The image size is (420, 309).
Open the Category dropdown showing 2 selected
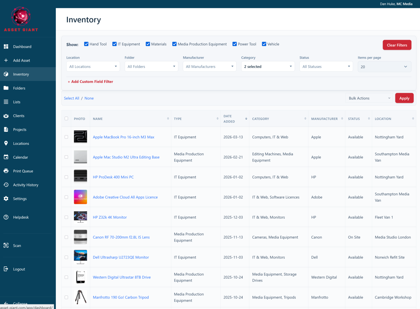268,67
